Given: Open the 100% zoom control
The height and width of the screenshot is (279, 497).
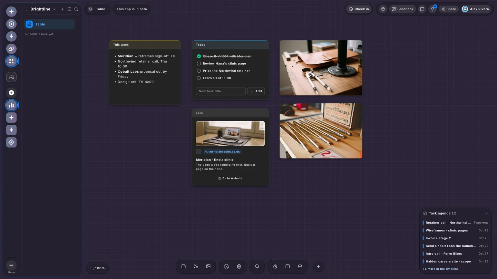Looking at the screenshot, I should pos(98,268).
